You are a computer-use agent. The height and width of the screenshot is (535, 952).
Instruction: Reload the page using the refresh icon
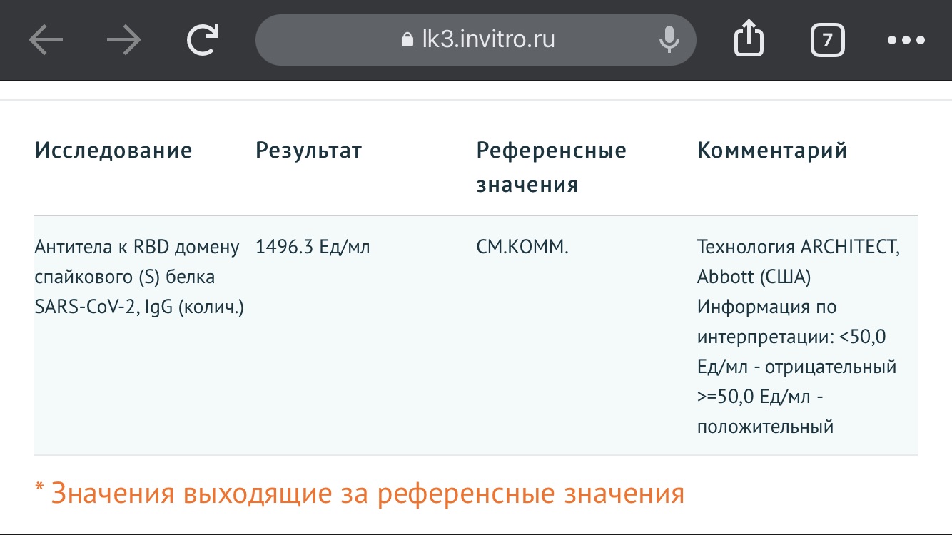[x=203, y=40]
